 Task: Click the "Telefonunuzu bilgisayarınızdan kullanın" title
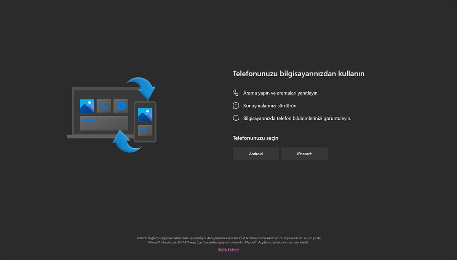299,74
